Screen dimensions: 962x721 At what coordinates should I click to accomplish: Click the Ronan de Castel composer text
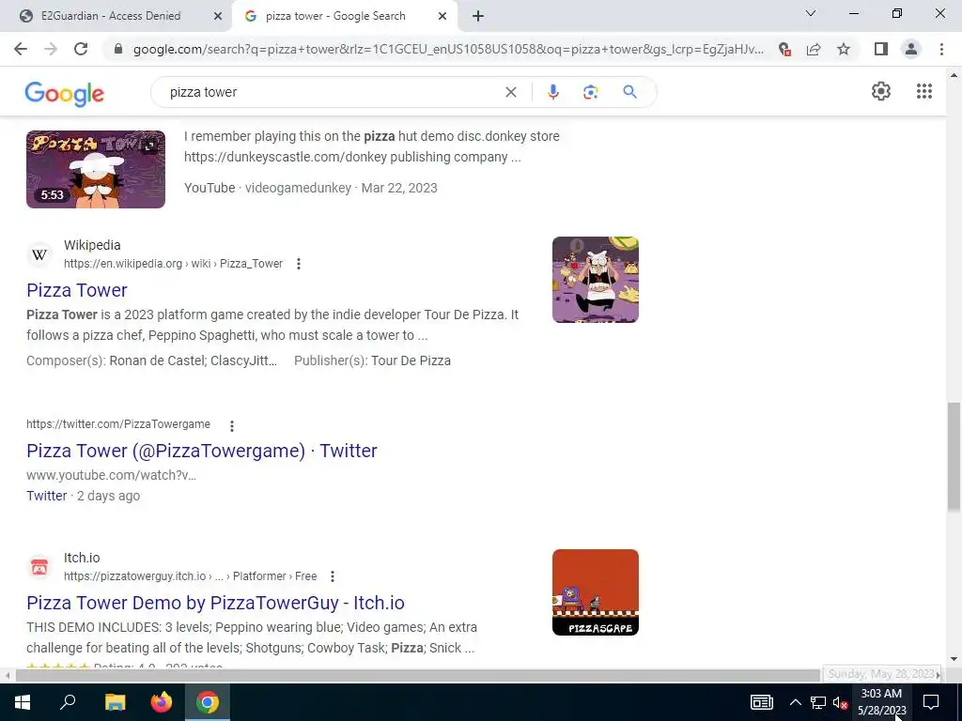pyautogui.click(x=157, y=360)
